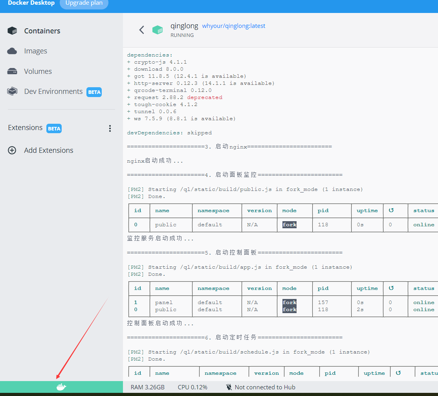The width and height of the screenshot is (438, 396).
Task: Click 'online' status in first table
Action: [x=424, y=225]
